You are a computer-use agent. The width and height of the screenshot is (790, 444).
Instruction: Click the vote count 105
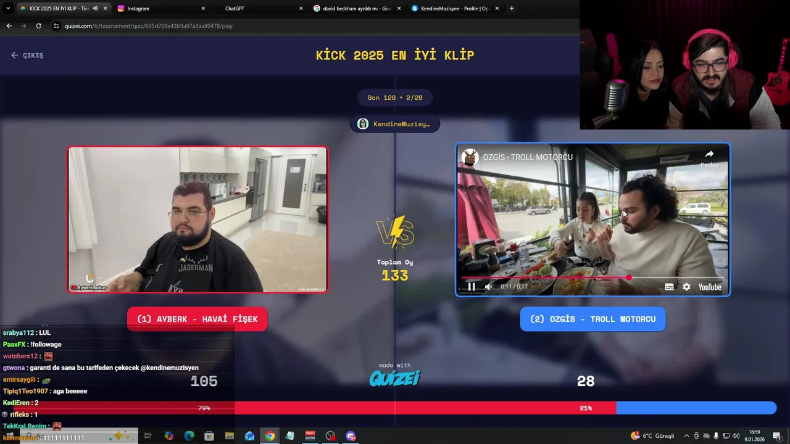(x=204, y=381)
